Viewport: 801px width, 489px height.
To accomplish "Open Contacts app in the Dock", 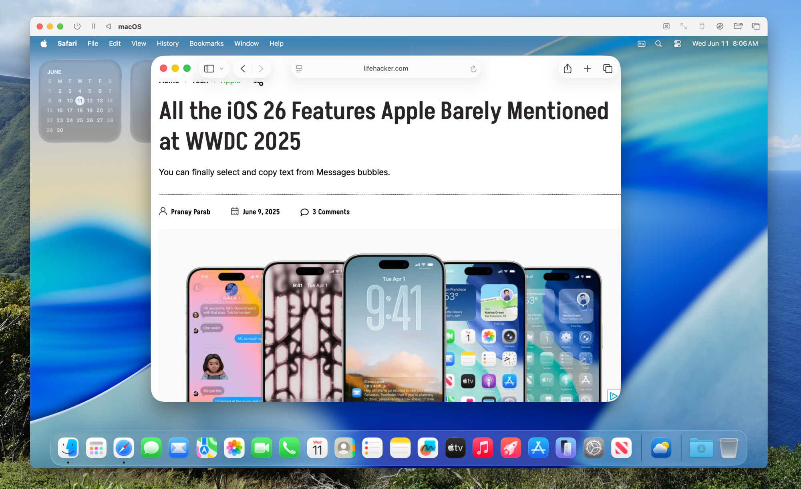I will [344, 448].
